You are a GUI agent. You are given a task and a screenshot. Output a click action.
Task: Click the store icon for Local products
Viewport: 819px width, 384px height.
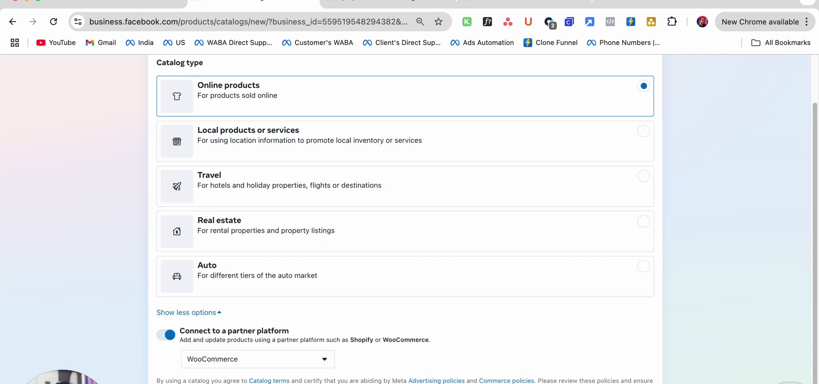click(x=177, y=141)
